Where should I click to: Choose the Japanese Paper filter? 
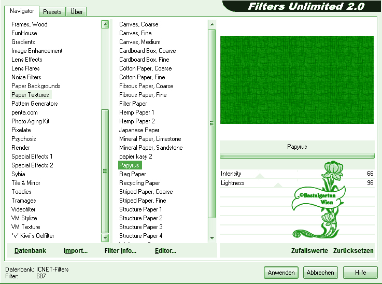click(x=139, y=130)
